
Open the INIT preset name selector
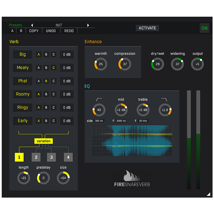59,25
